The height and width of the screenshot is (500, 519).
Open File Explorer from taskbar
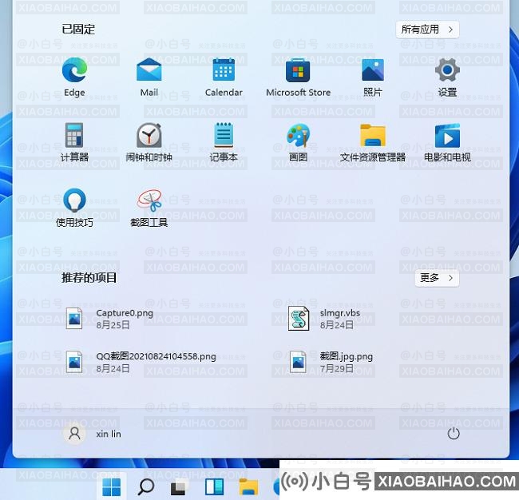pos(248,486)
